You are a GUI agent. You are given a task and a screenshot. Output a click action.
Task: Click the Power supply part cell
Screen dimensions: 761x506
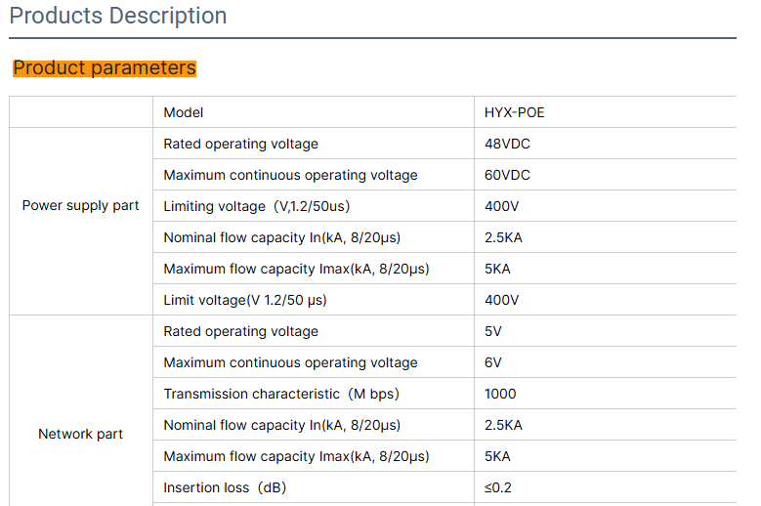81,206
